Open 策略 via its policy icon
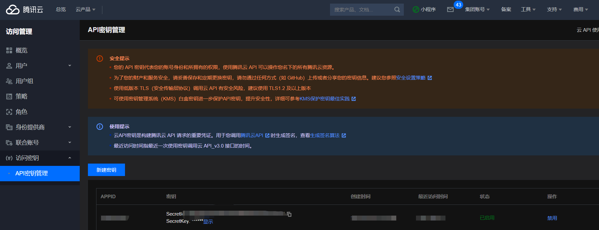Screen dimensions: 599x230 click(9, 97)
